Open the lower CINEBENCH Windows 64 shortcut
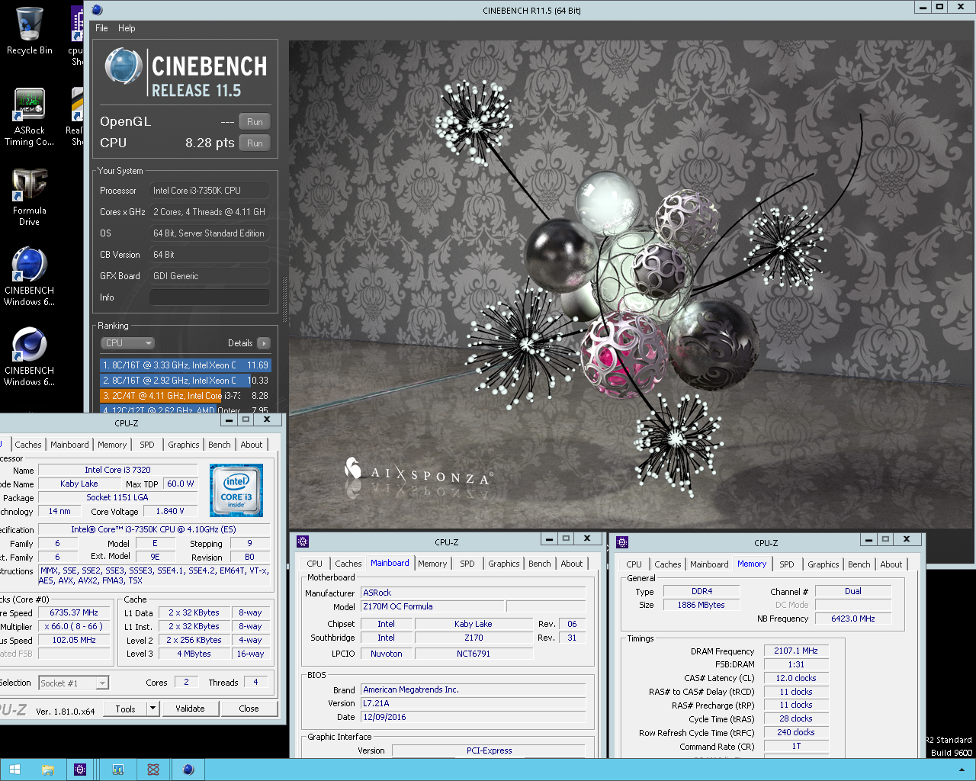 click(x=29, y=345)
